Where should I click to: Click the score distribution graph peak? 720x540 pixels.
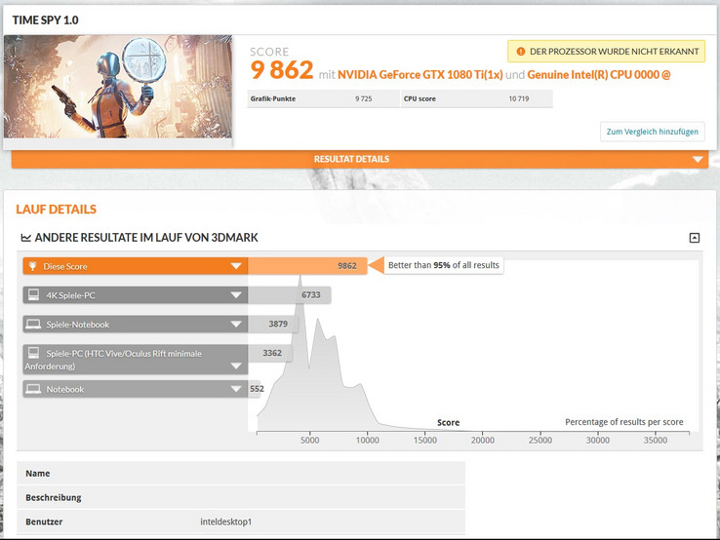click(x=300, y=278)
